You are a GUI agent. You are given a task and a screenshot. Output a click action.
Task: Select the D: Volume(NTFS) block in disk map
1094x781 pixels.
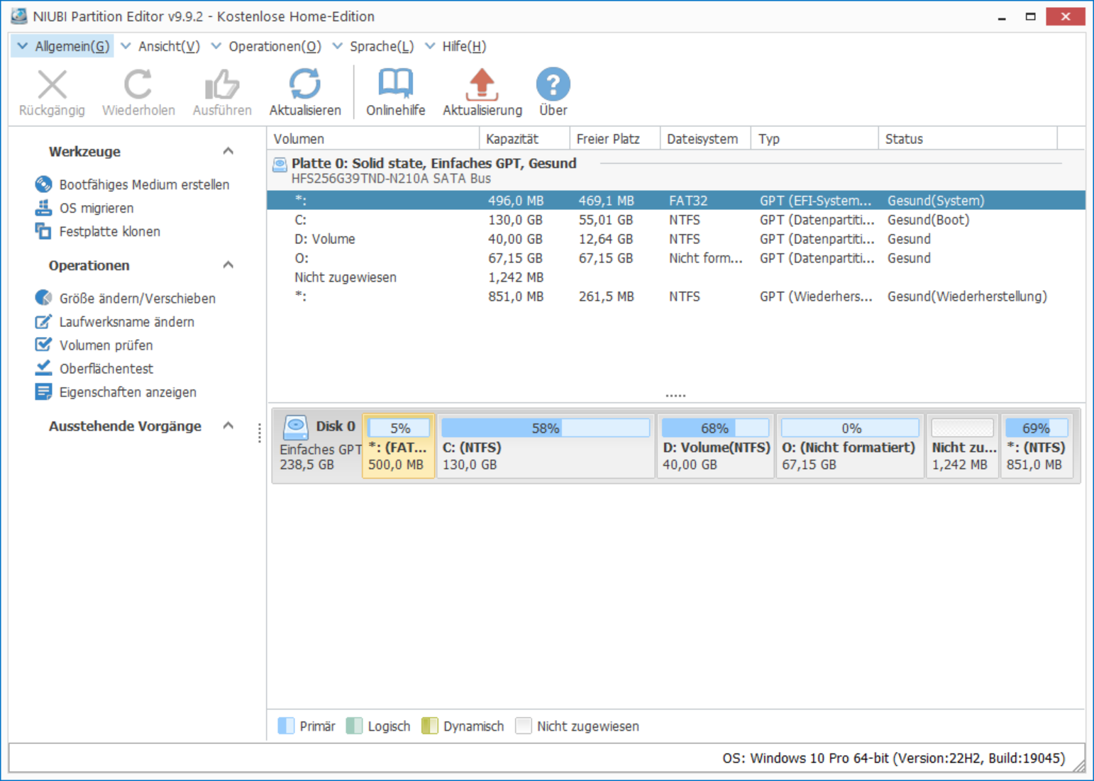coord(715,446)
